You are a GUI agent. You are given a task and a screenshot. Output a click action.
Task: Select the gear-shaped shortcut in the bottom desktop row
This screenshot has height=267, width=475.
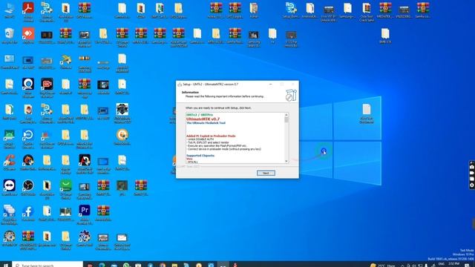point(85,239)
